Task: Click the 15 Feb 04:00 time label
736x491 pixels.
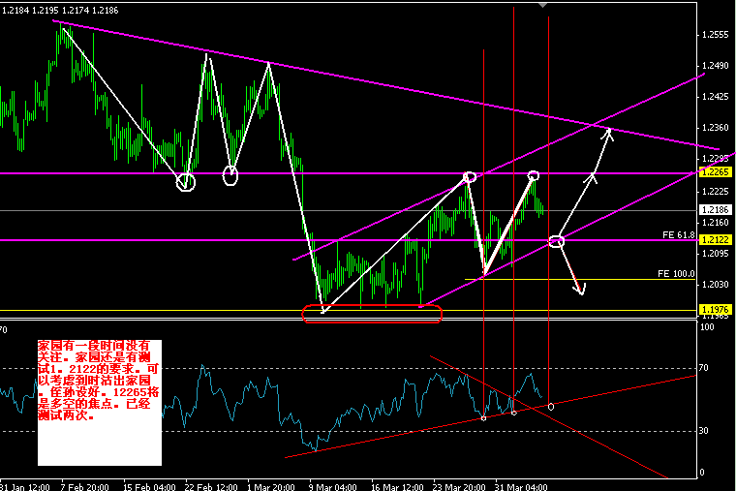Action: (149, 487)
